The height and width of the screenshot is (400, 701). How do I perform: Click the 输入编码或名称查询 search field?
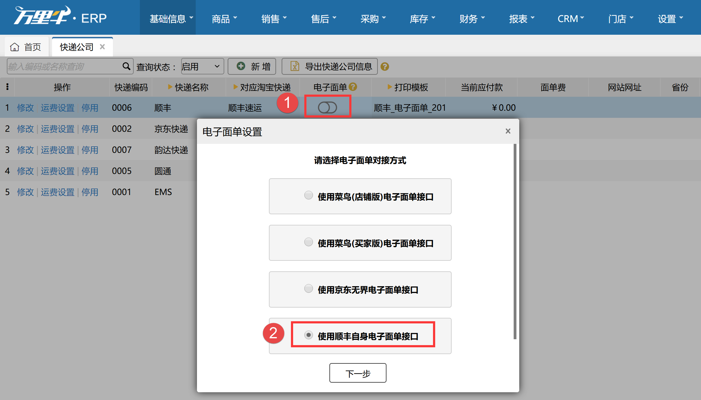64,66
